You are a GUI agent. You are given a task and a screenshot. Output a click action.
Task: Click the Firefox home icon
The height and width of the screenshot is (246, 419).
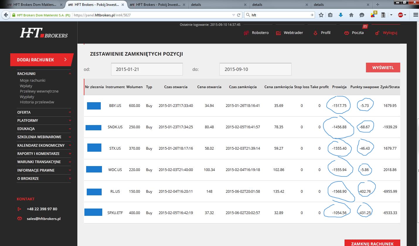coord(351,15)
